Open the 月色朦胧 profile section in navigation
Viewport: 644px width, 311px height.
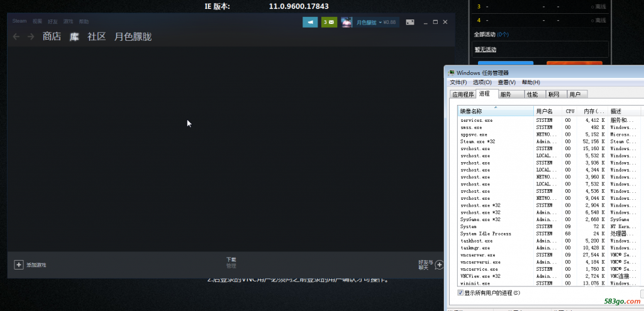[133, 37]
